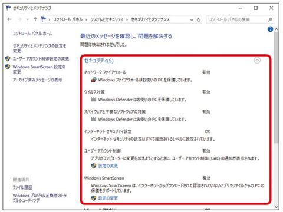Open ファイル履歴 under related items
This screenshot has height=212, width=283.
point(22,187)
